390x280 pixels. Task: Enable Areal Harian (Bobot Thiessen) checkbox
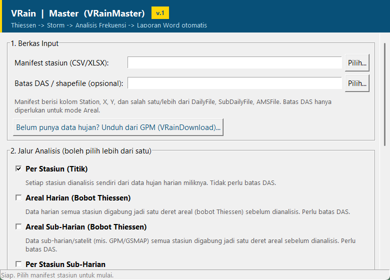18,197
